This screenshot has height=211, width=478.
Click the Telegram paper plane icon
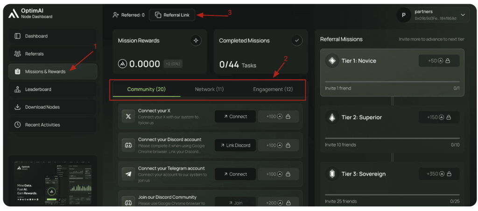pos(128,174)
